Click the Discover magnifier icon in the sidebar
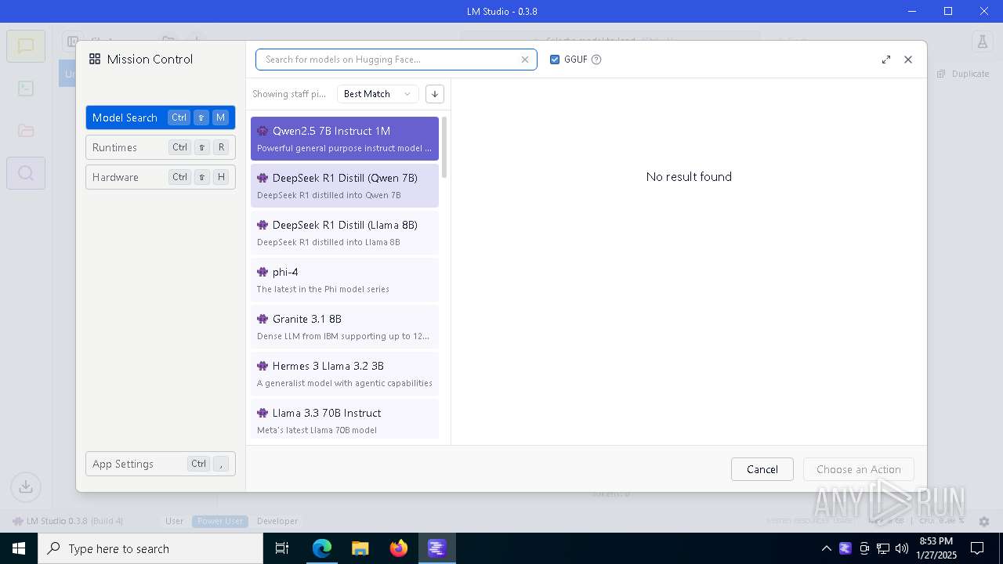This screenshot has height=564, width=1003. tap(26, 173)
